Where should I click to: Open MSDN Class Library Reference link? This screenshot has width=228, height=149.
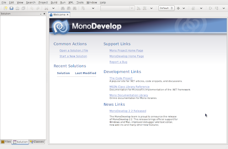129,87
